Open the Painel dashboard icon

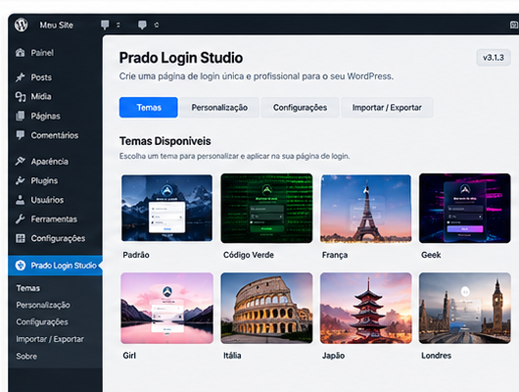click(x=20, y=52)
